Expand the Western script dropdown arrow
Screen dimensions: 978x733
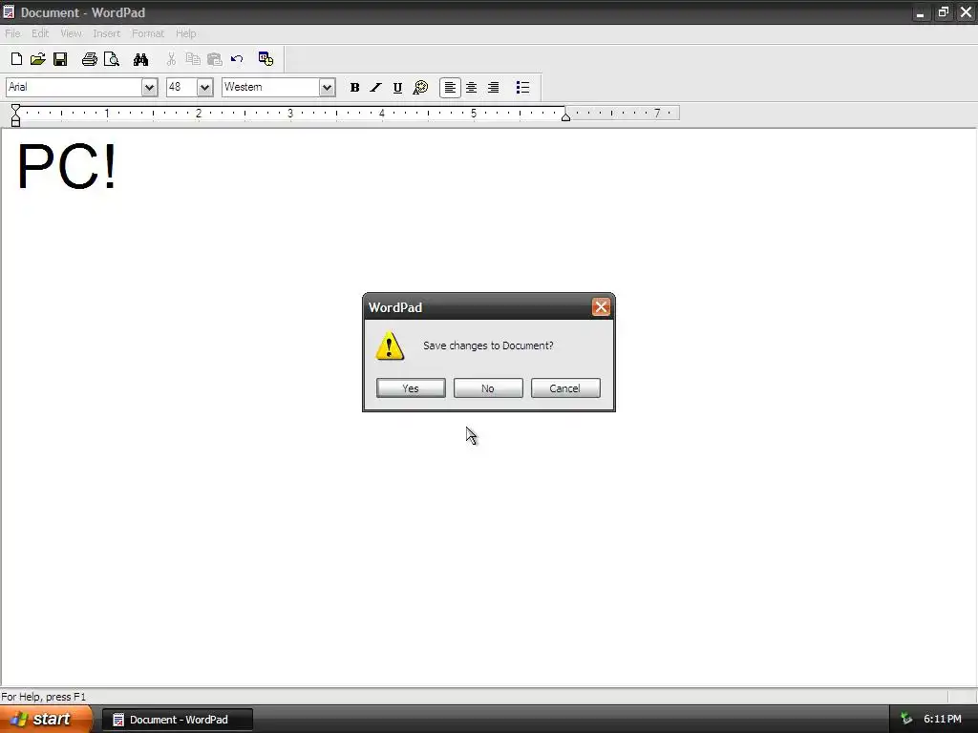click(x=327, y=87)
